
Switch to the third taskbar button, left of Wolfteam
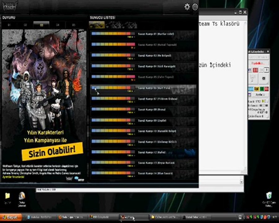point(103,217)
